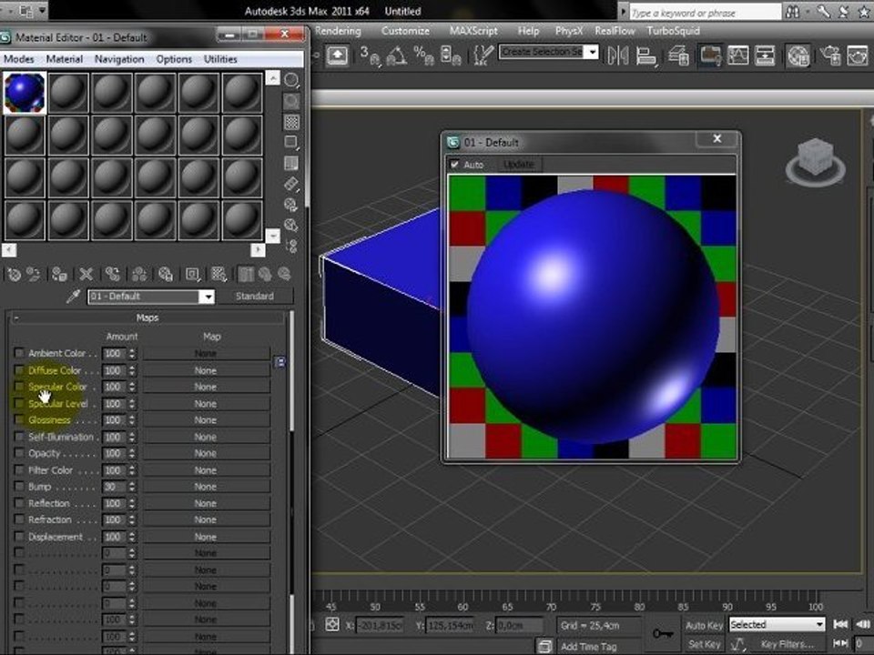The width and height of the screenshot is (874, 655).
Task: Toggle the Background checker icon in Material Editor
Action: tap(291, 122)
